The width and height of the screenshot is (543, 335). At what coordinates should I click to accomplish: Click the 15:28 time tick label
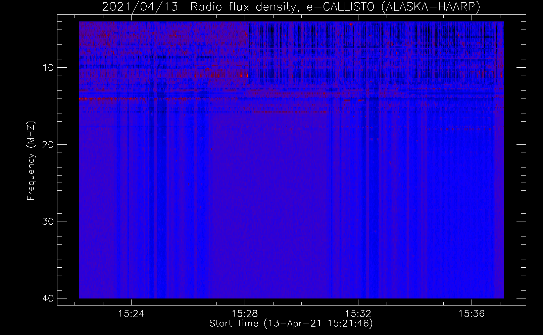point(245,314)
